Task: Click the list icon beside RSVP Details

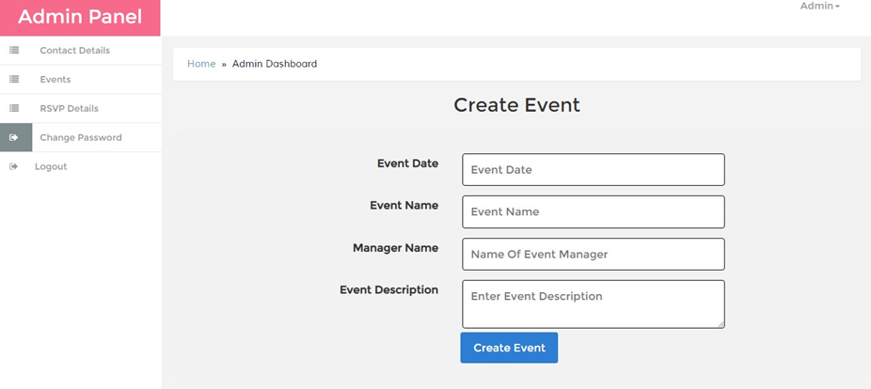Action: [14, 109]
